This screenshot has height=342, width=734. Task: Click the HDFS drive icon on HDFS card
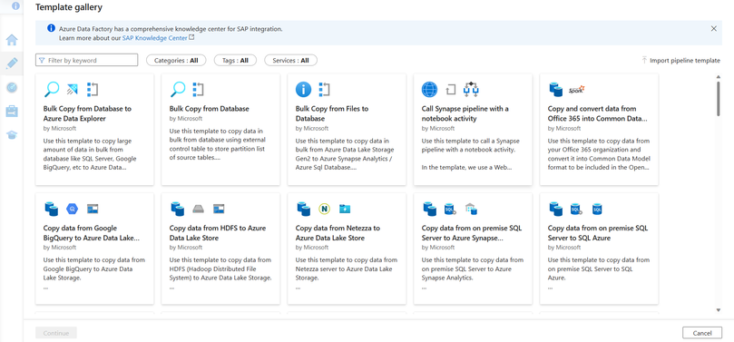199,209
